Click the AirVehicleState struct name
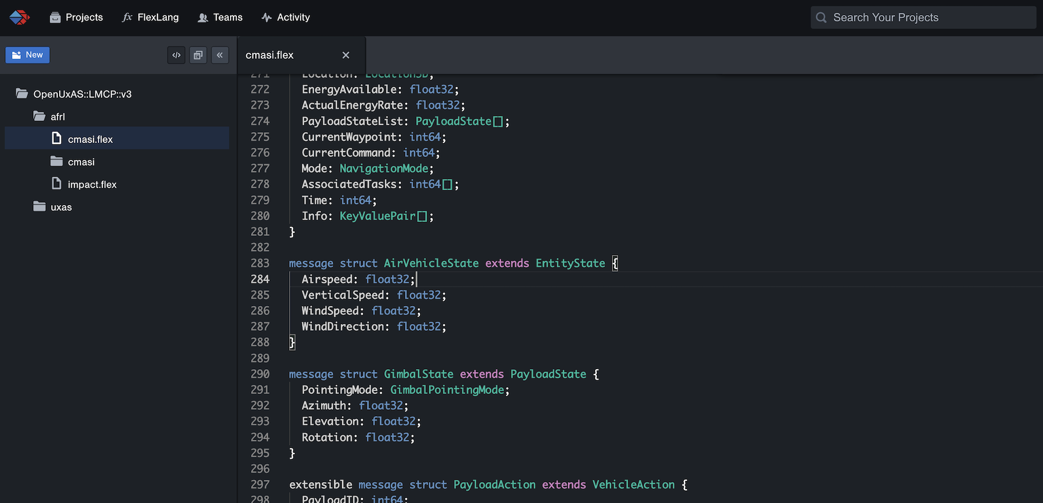Viewport: 1043px width, 503px height. (431, 263)
